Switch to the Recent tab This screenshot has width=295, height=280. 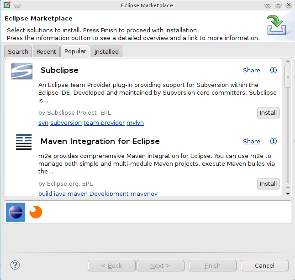46,51
